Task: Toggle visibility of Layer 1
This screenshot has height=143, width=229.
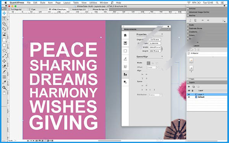Action: coord(189,95)
